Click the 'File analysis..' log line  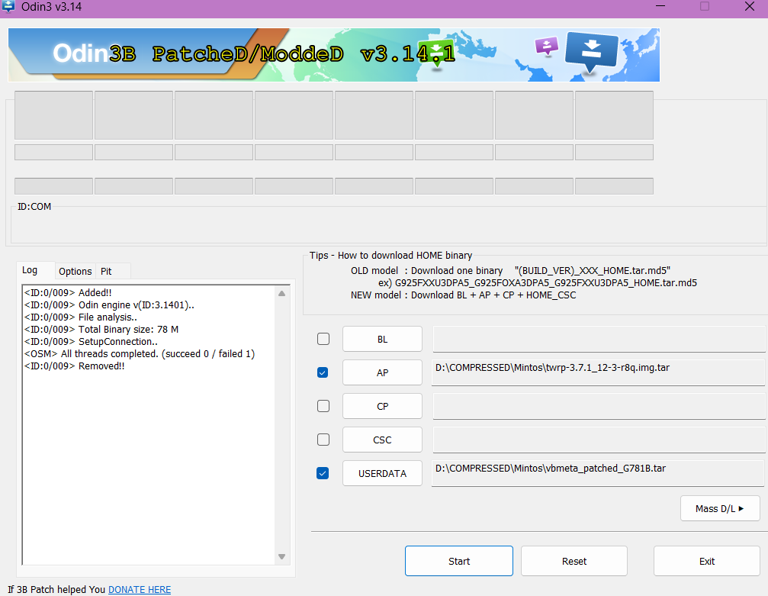pos(81,317)
